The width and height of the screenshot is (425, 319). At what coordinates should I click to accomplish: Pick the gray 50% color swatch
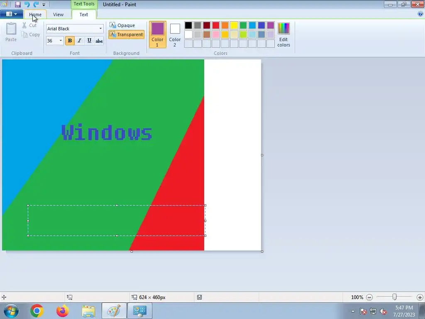click(x=198, y=25)
